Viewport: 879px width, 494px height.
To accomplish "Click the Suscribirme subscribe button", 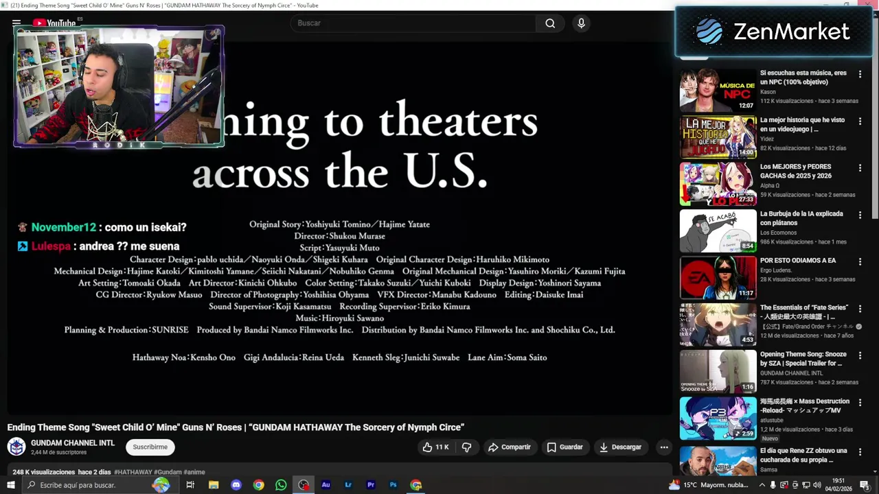I will click(150, 447).
